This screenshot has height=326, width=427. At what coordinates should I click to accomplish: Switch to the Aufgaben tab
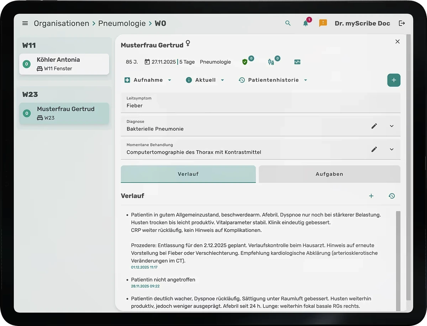tap(330, 174)
